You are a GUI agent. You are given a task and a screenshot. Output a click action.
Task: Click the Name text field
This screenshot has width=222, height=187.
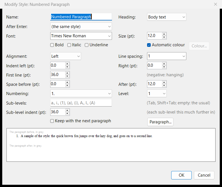pyautogui.click(x=81, y=17)
